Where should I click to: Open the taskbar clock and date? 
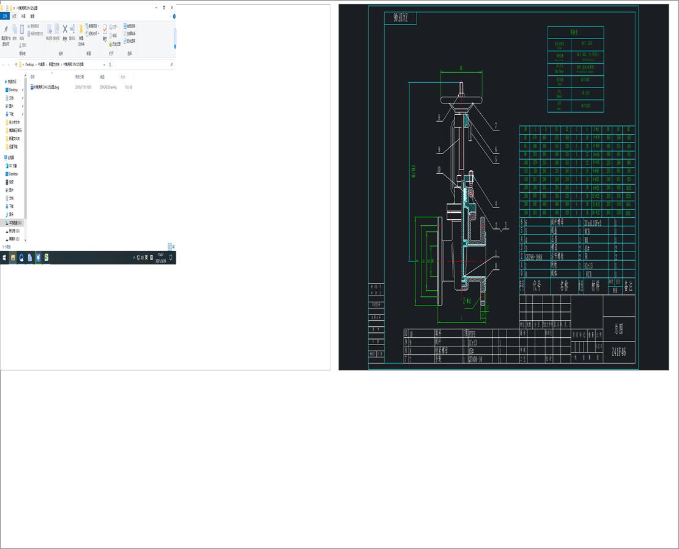[x=161, y=258]
